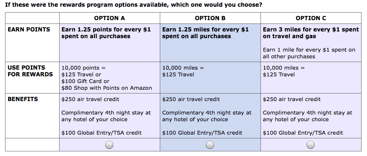Click the '$100 Gift Card or' line

[x=85, y=81]
